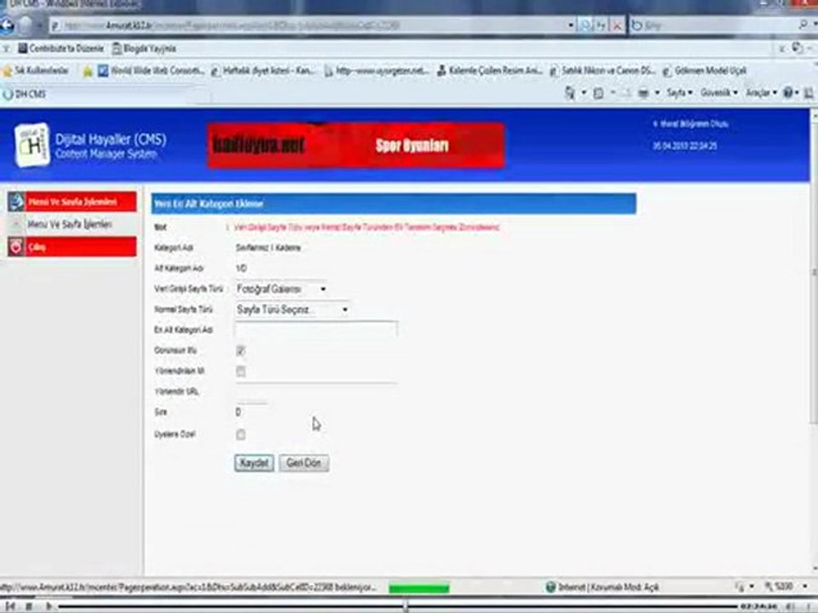818x613 pixels.
Task: Click the red stop-loading X icon
Action: click(x=617, y=25)
